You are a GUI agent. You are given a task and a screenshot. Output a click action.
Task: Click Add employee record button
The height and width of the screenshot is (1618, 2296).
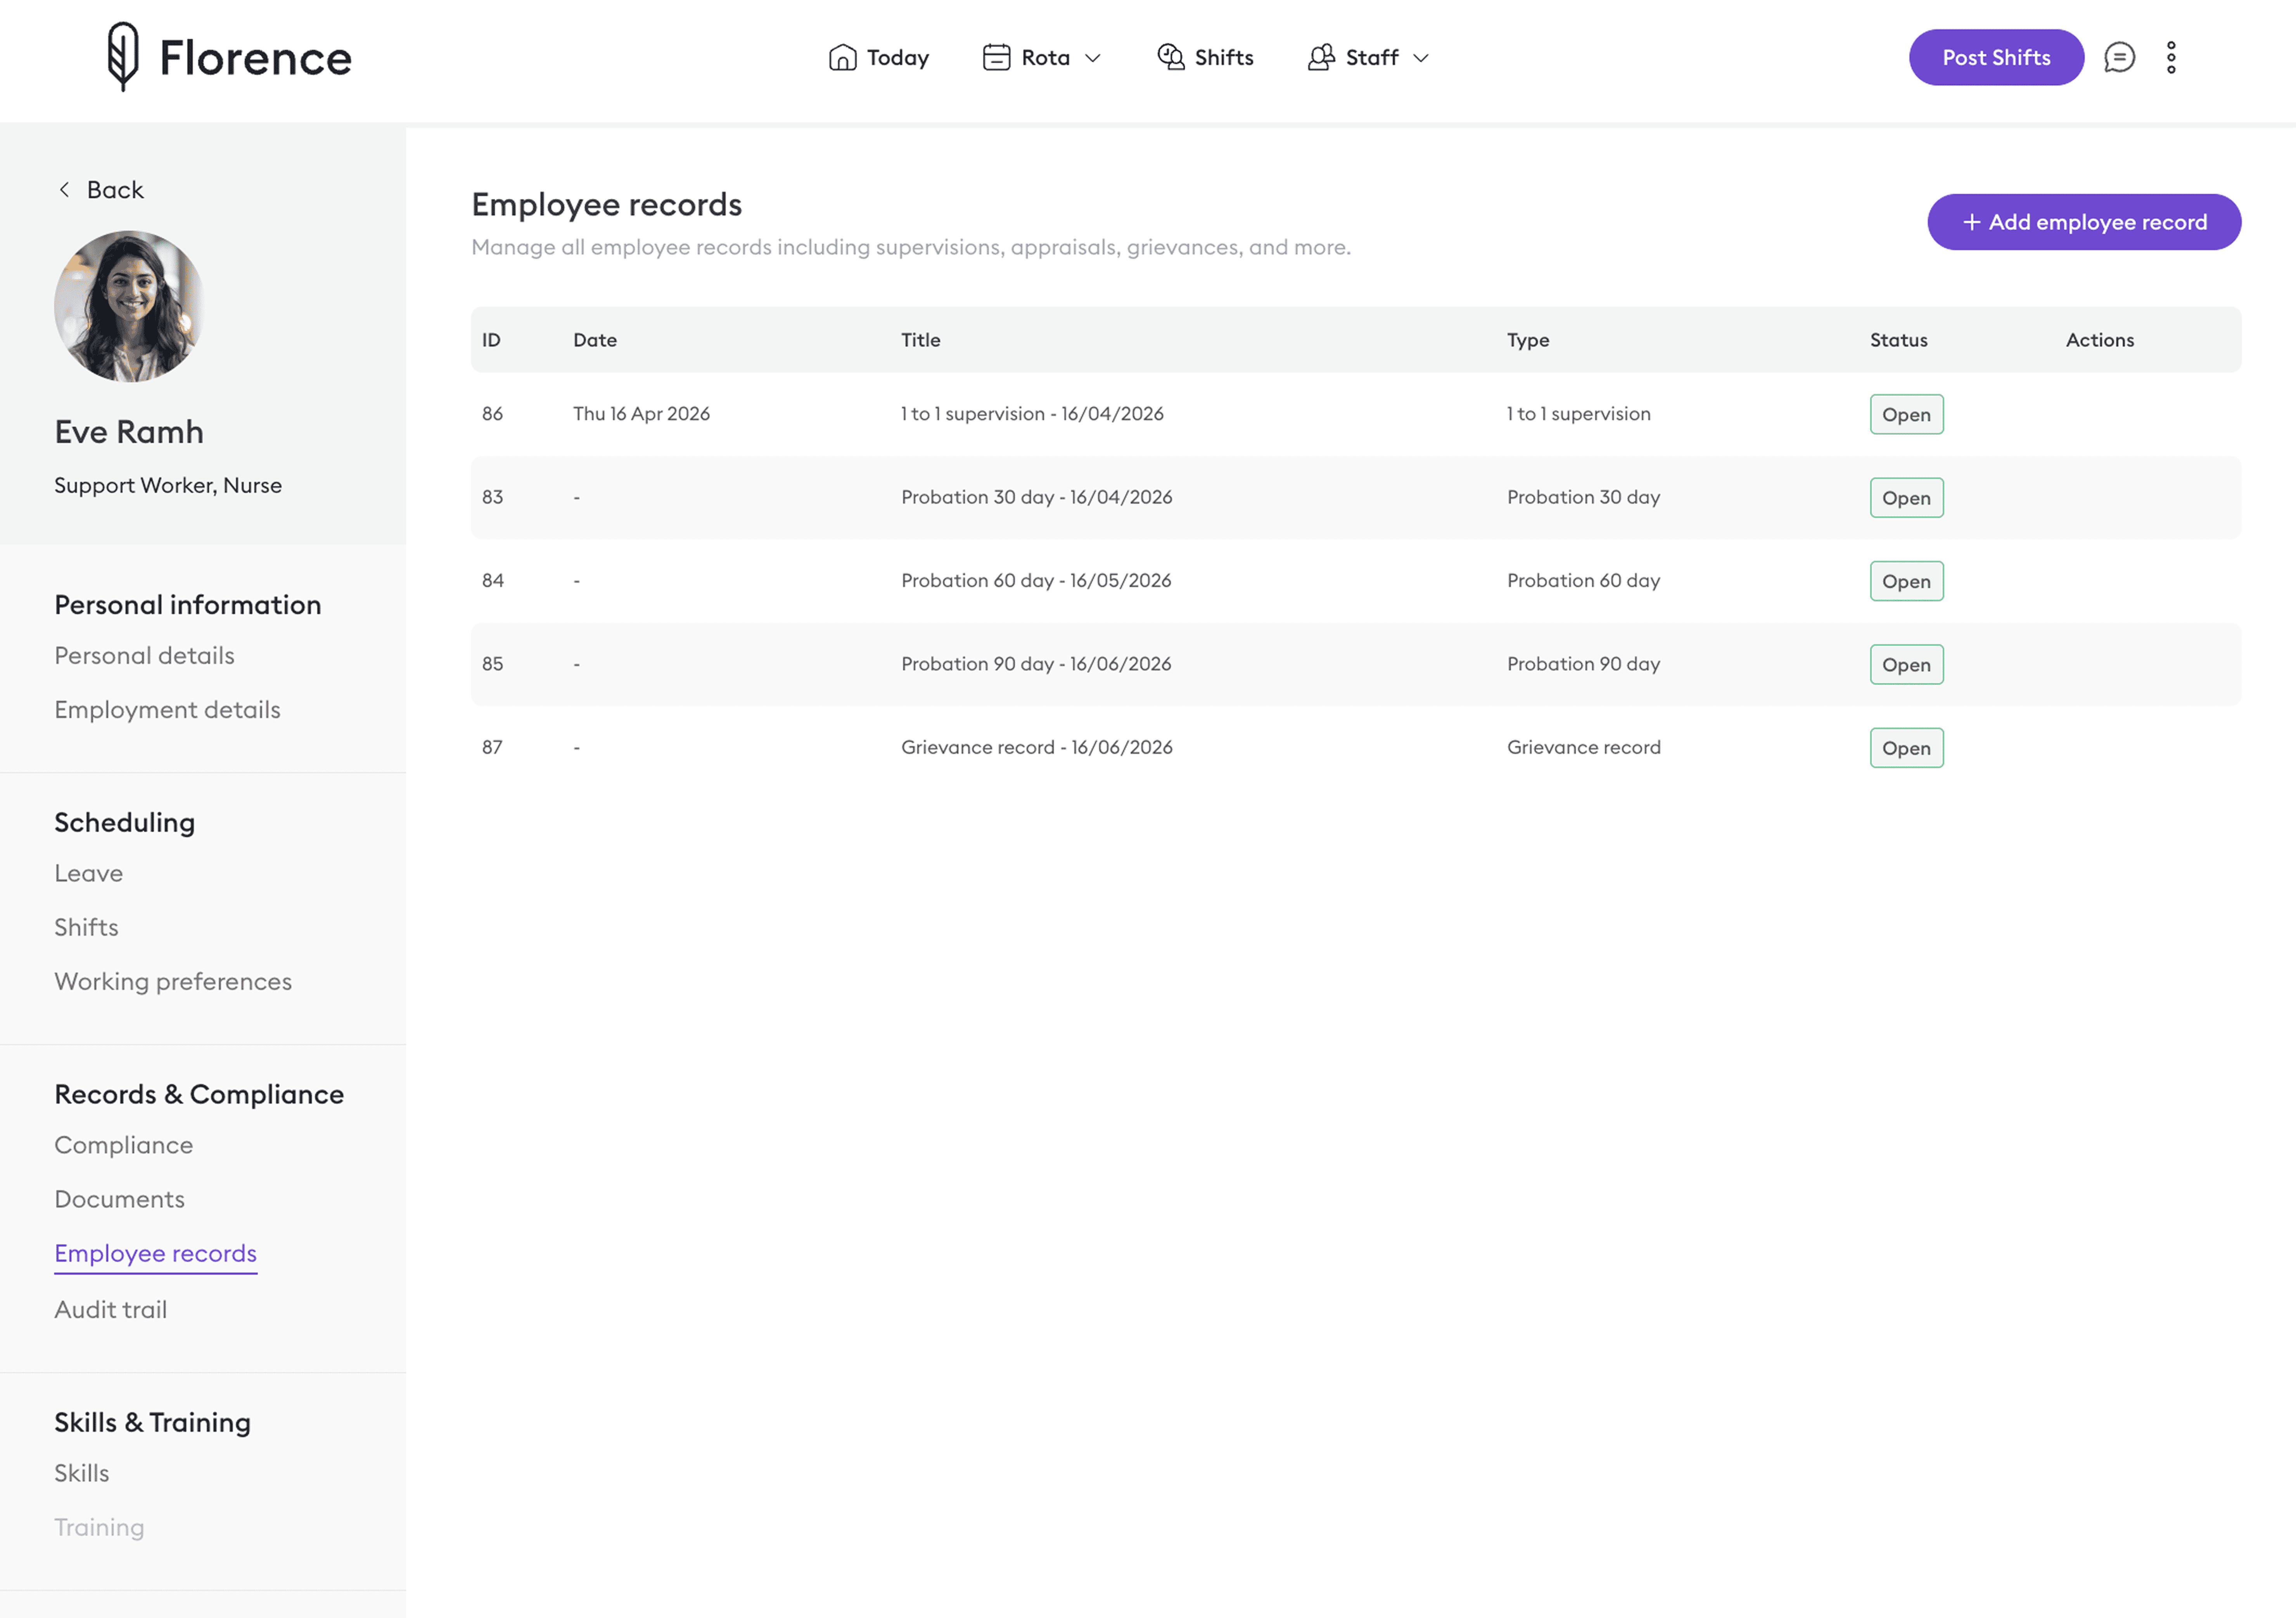coord(2083,222)
